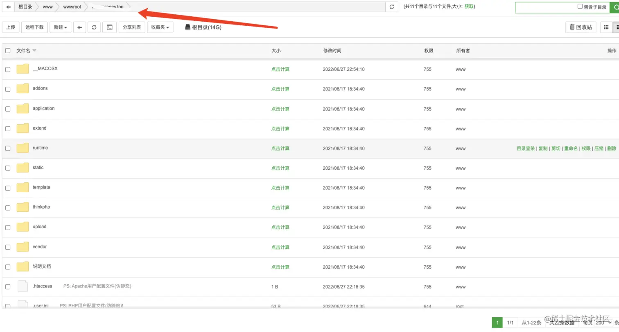
Task: Check the box for application row
Action: 8,109
